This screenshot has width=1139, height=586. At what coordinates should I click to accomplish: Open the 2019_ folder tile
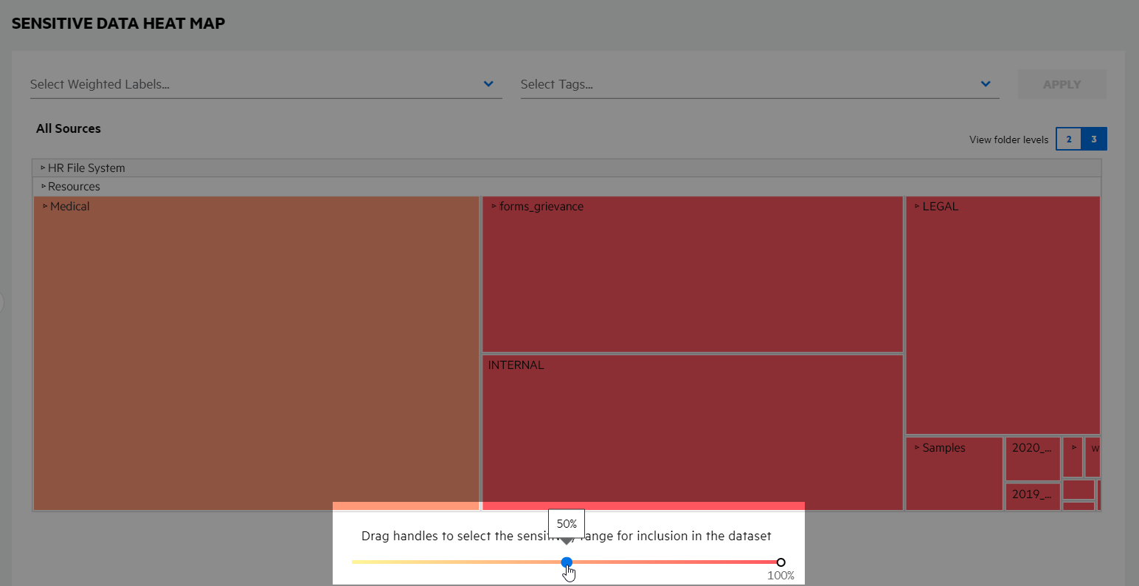tap(1032, 496)
